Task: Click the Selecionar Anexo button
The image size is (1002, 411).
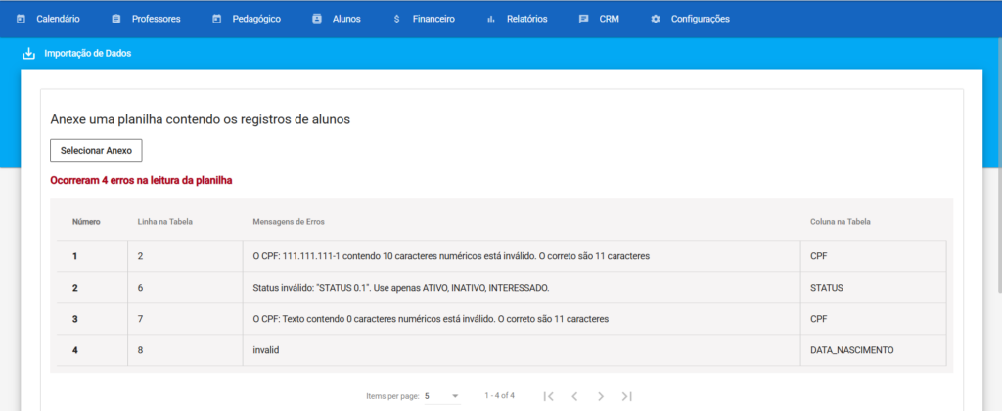Action: tap(96, 151)
